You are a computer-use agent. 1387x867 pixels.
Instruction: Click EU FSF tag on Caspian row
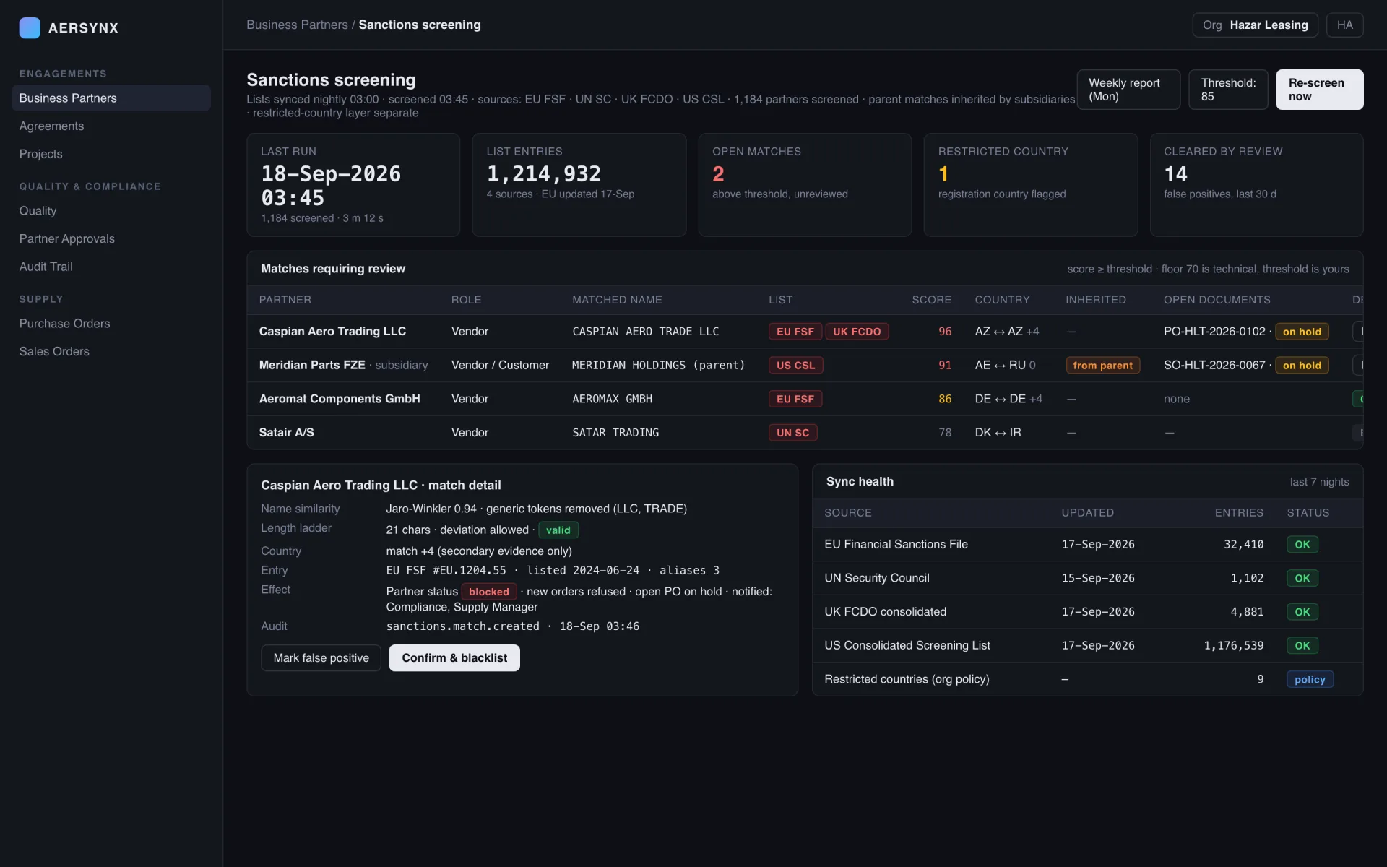pyautogui.click(x=795, y=332)
